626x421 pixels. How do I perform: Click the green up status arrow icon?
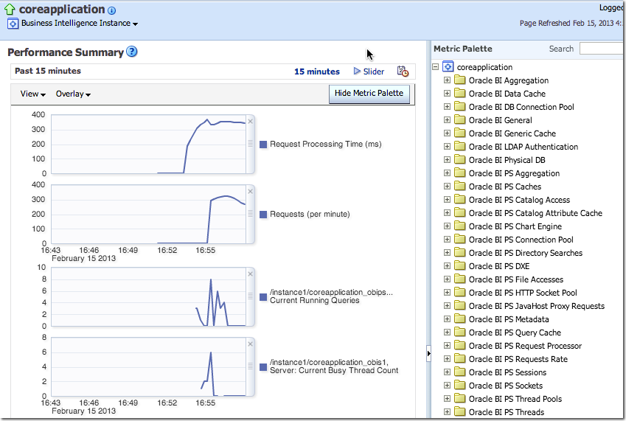[x=10, y=10]
